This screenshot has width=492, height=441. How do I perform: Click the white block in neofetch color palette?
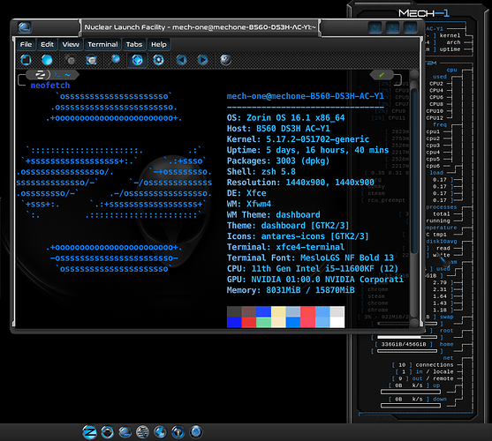(337, 322)
